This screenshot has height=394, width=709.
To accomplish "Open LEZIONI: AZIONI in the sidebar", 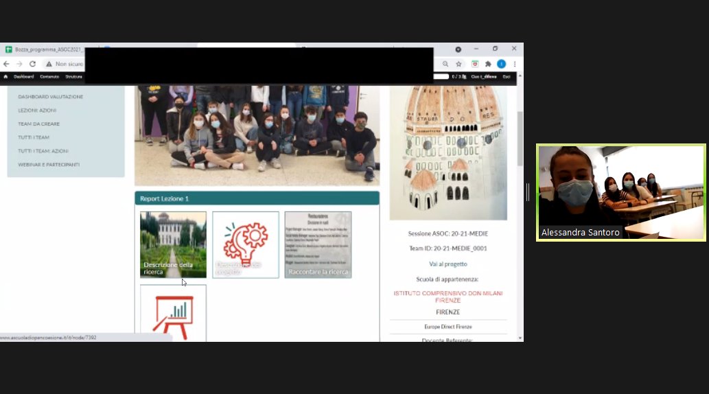I will pos(37,111).
